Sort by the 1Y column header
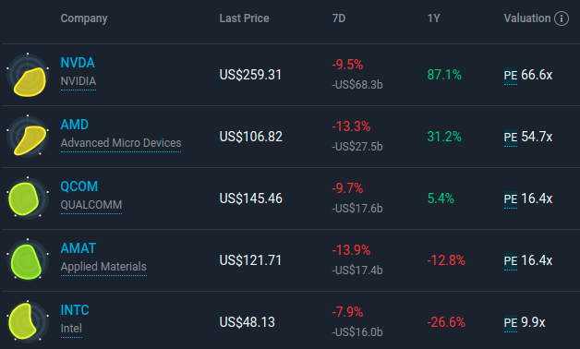 pyautogui.click(x=433, y=18)
